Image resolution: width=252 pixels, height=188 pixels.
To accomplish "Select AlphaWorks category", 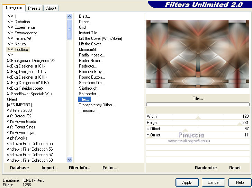I will [17, 138].
